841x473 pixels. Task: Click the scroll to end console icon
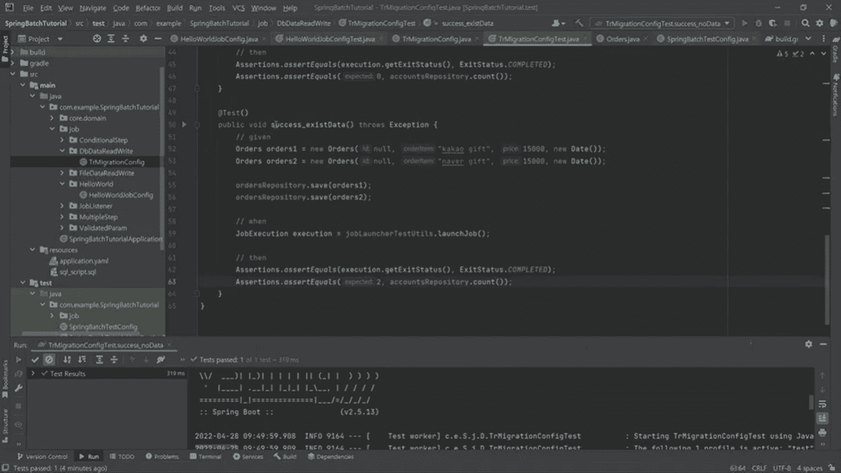pos(823,419)
